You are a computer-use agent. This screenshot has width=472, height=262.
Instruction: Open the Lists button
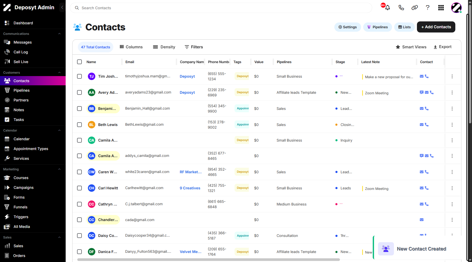pos(404,27)
